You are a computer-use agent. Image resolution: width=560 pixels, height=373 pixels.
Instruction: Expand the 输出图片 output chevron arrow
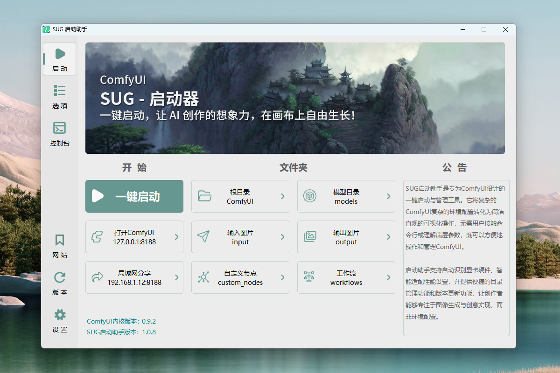point(388,237)
